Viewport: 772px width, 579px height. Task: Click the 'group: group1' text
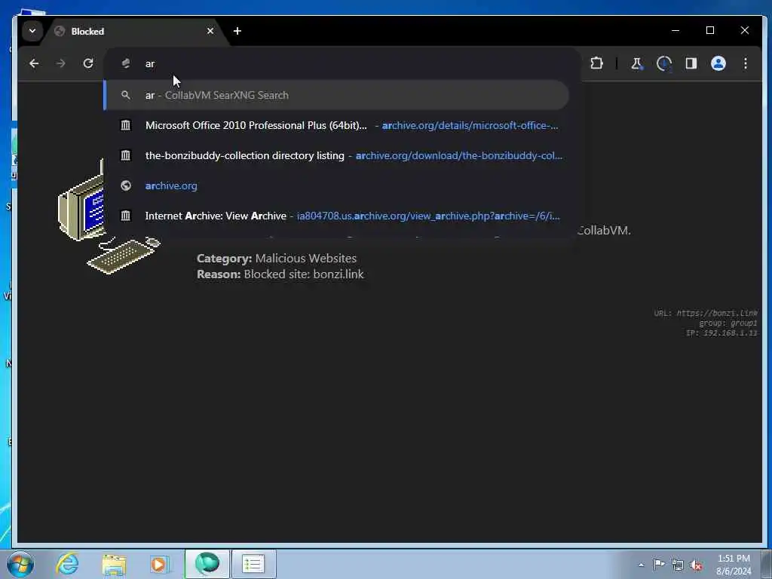(728, 323)
